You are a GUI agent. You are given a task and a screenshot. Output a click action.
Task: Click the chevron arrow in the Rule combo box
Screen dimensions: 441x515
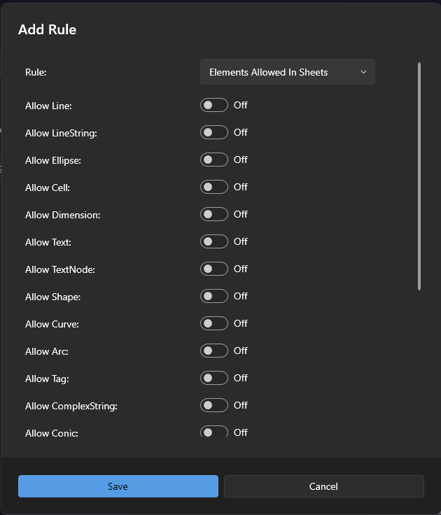(363, 72)
